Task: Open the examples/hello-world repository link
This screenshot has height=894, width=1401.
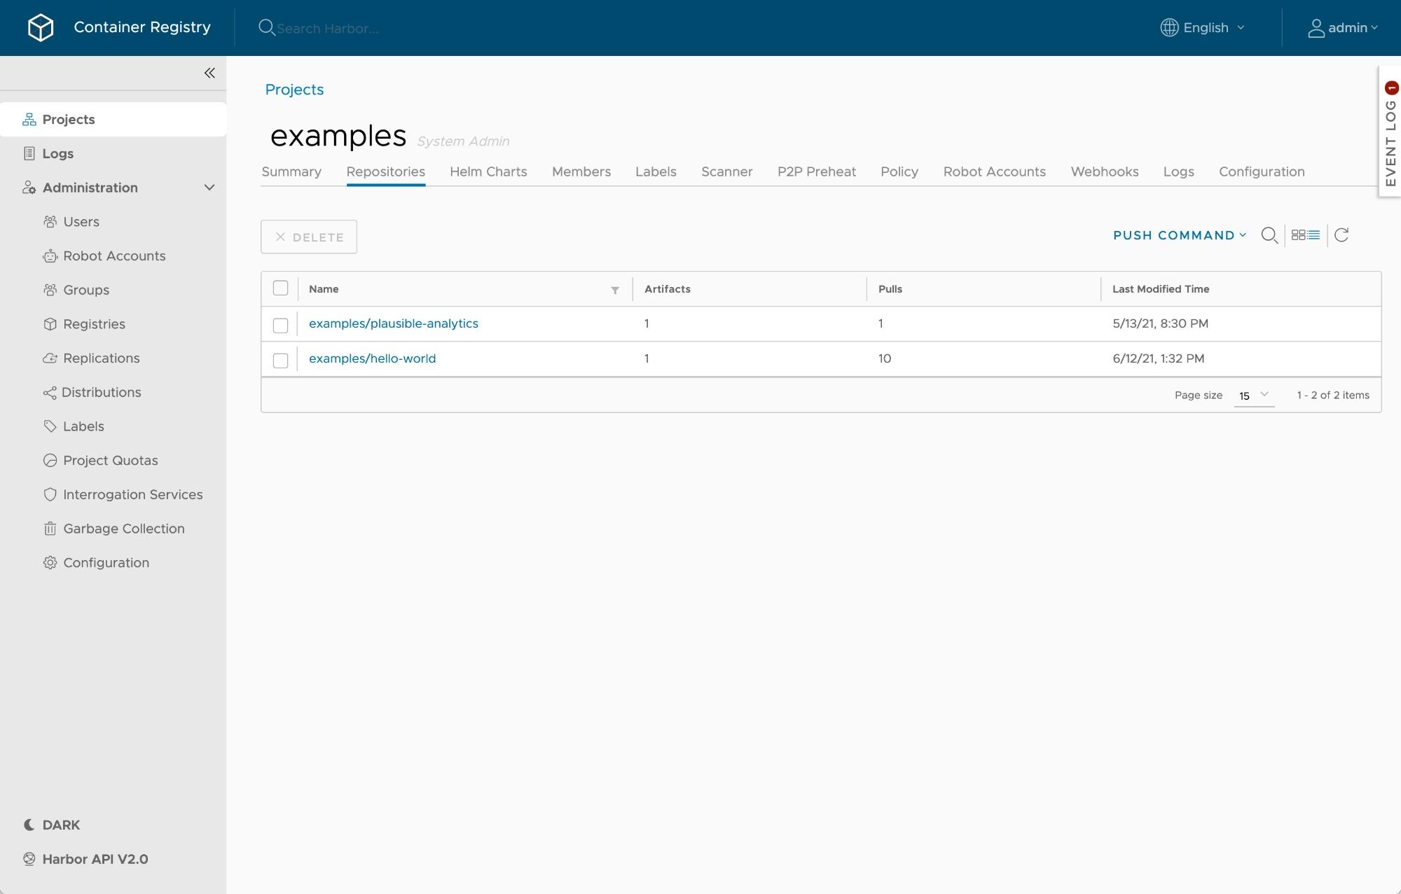Action: click(372, 358)
